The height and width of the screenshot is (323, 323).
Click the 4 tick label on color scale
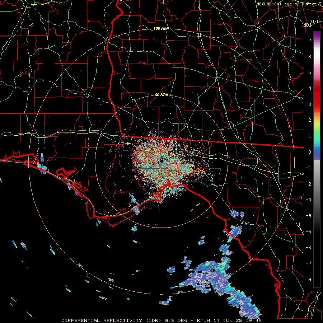coord(310,88)
